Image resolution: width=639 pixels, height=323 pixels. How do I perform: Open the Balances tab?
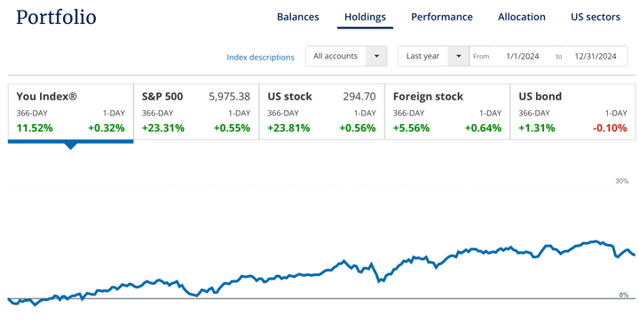298,17
